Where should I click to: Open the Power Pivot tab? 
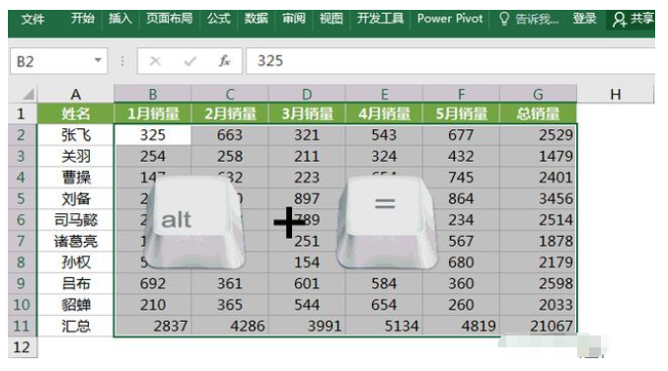[450, 19]
